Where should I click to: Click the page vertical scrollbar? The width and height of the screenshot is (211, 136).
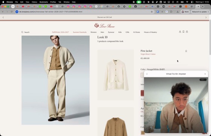[x=210, y=38]
